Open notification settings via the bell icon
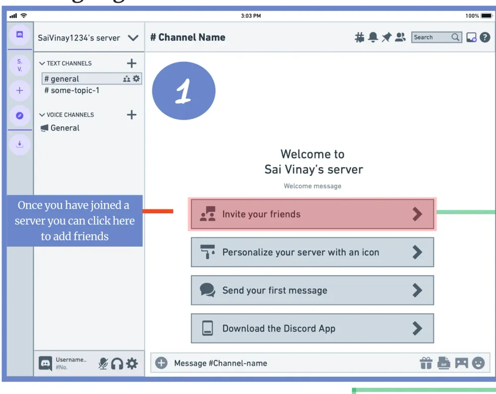 click(x=373, y=37)
